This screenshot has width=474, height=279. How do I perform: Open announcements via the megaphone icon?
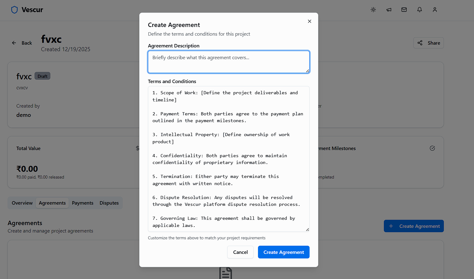[389, 10]
